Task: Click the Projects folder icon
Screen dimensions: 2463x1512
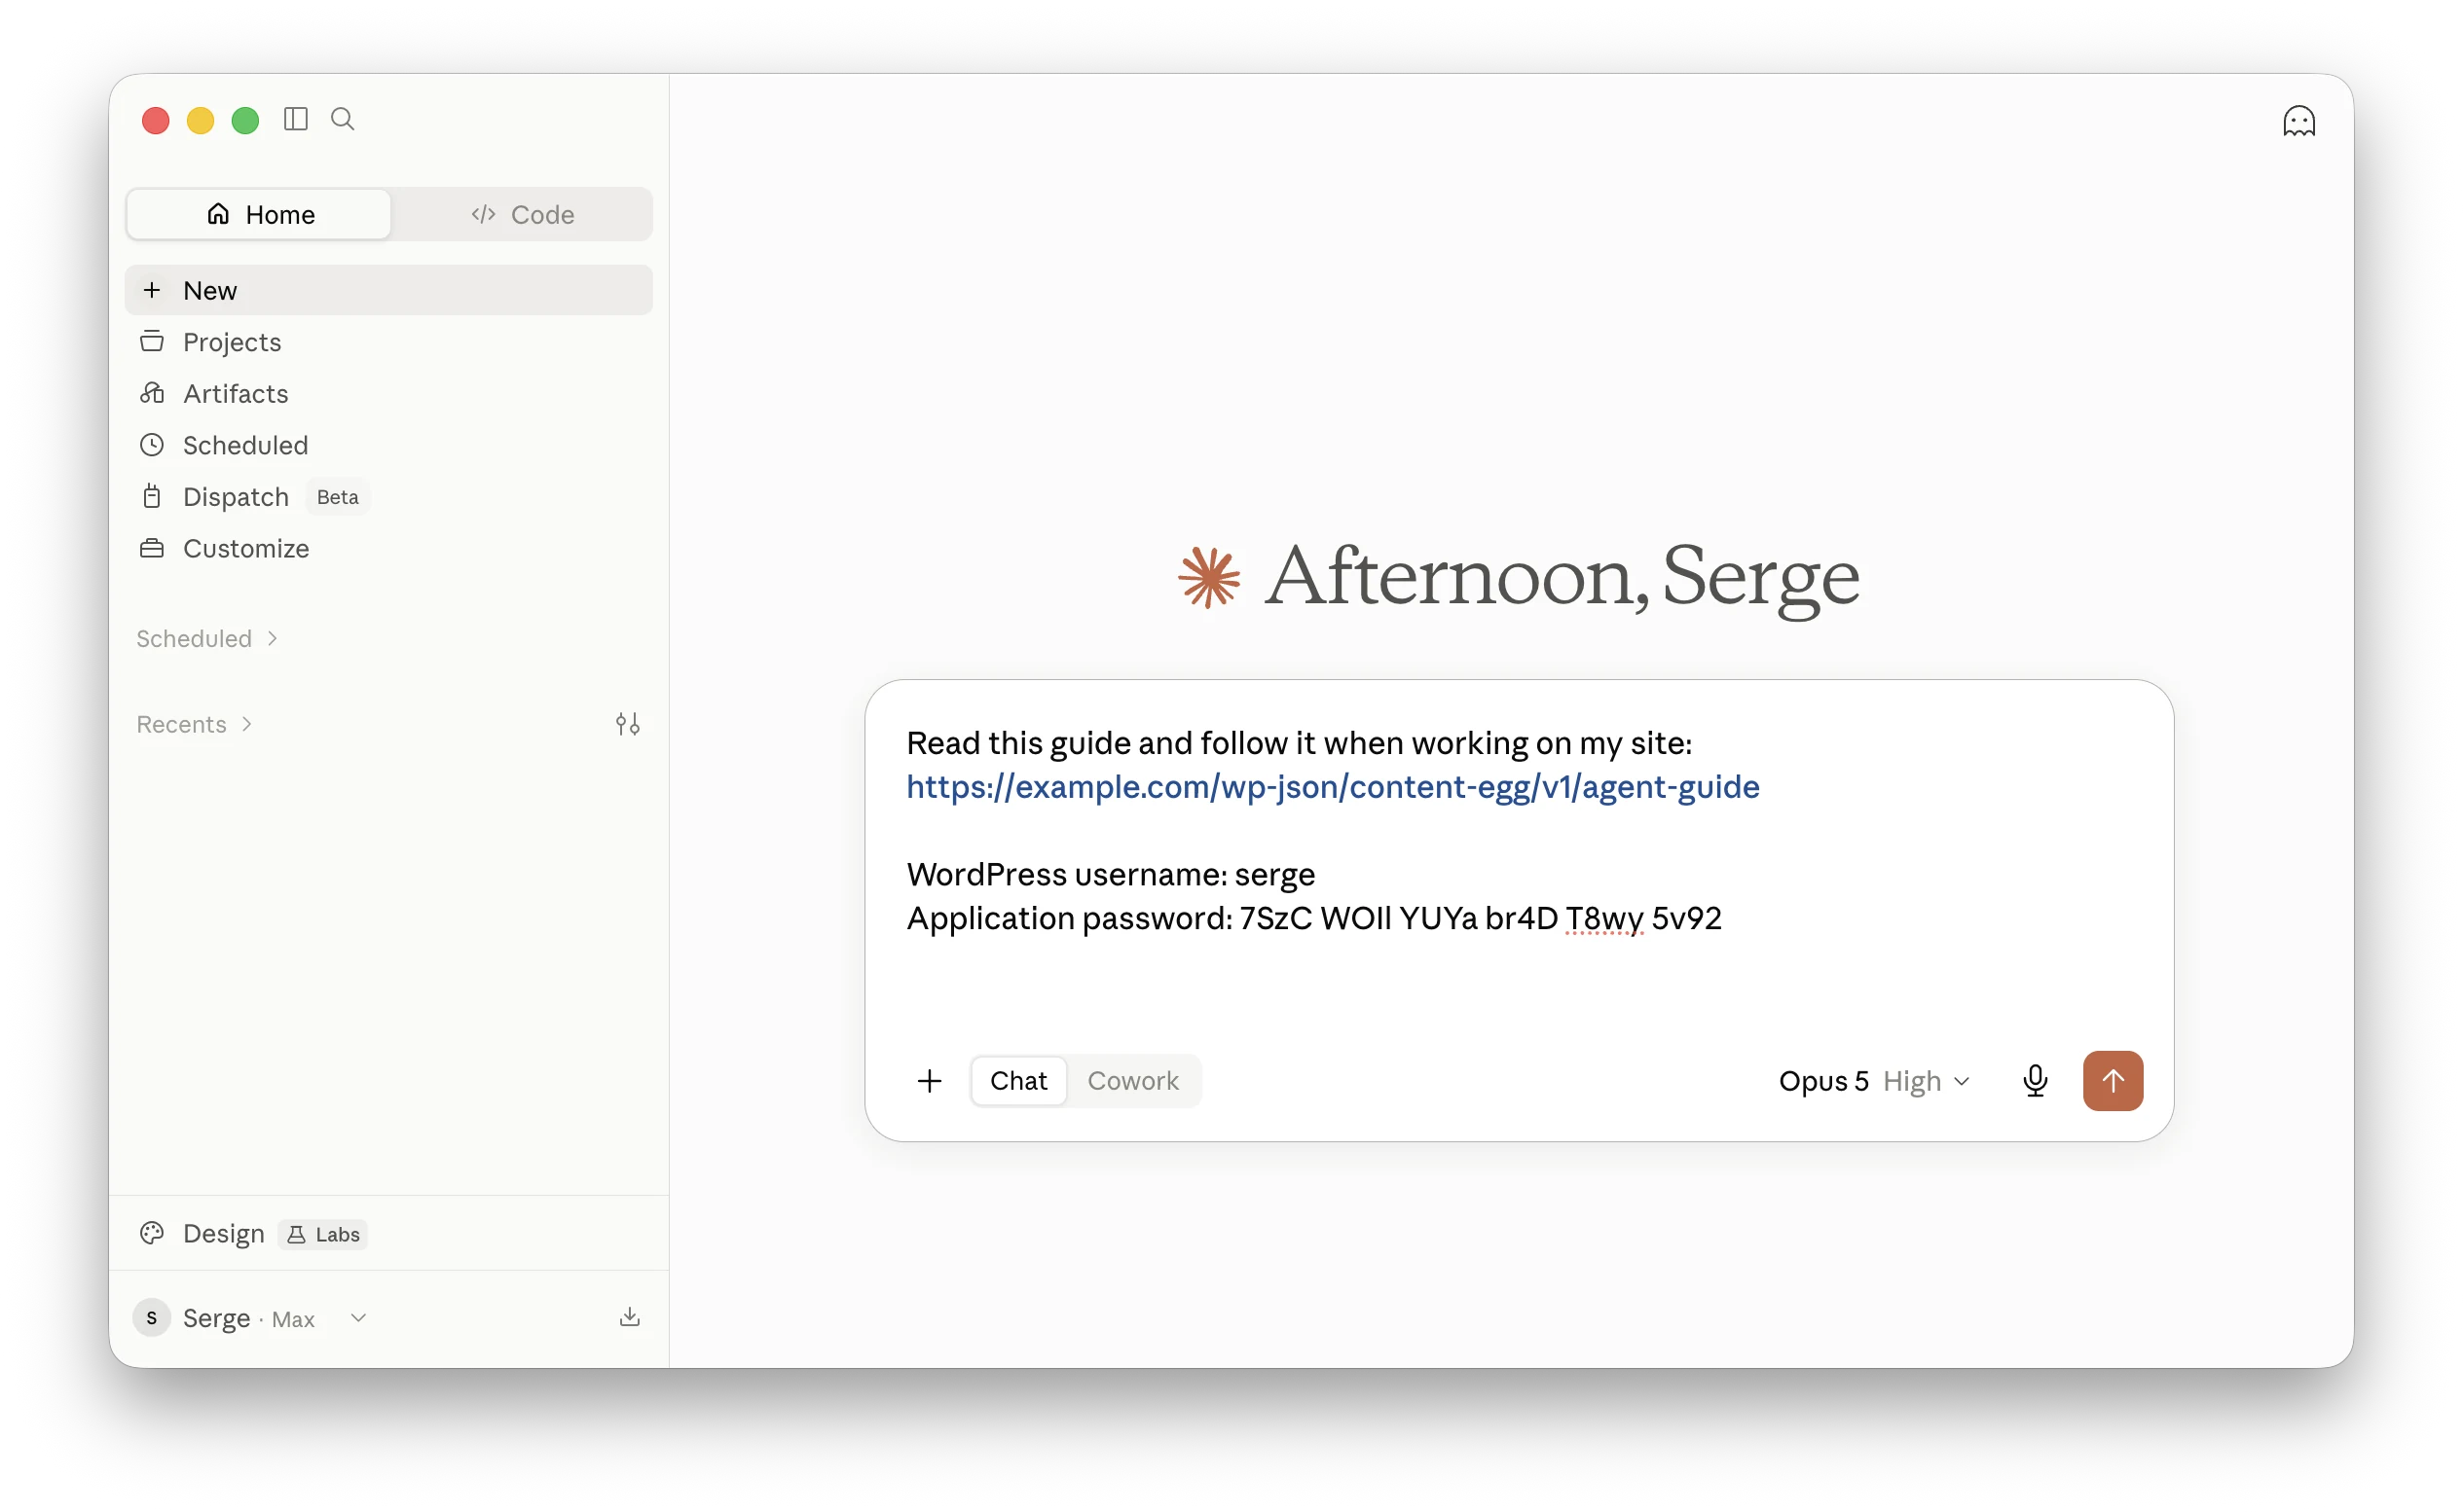Action: tap(152, 342)
